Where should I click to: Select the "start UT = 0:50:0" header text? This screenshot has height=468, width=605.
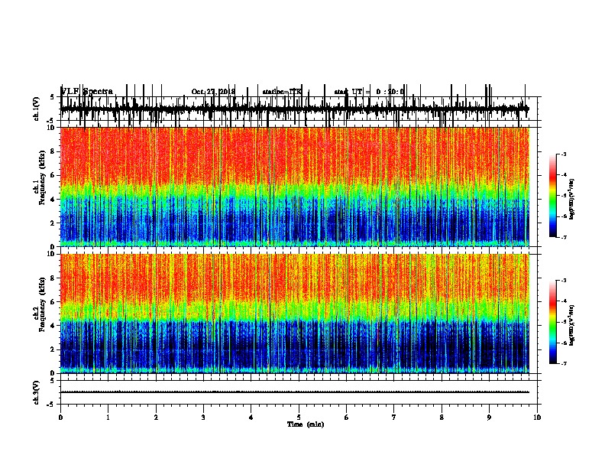(369, 92)
